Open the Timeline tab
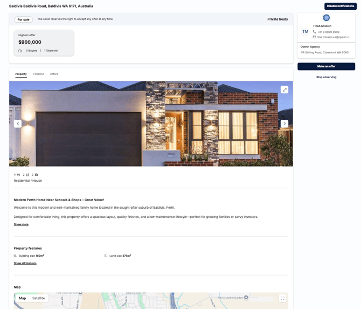The height and width of the screenshot is (309, 361). point(38,74)
